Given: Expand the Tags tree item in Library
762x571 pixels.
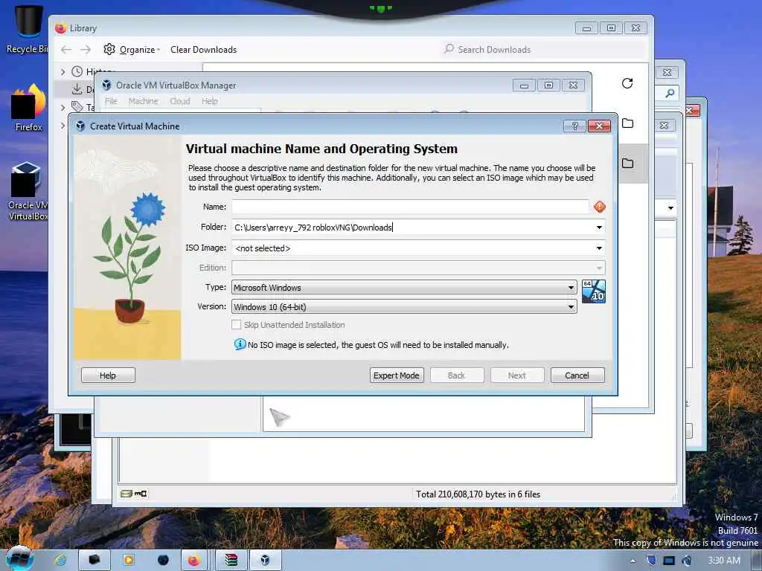Looking at the screenshot, I should (x=63, y=107).
